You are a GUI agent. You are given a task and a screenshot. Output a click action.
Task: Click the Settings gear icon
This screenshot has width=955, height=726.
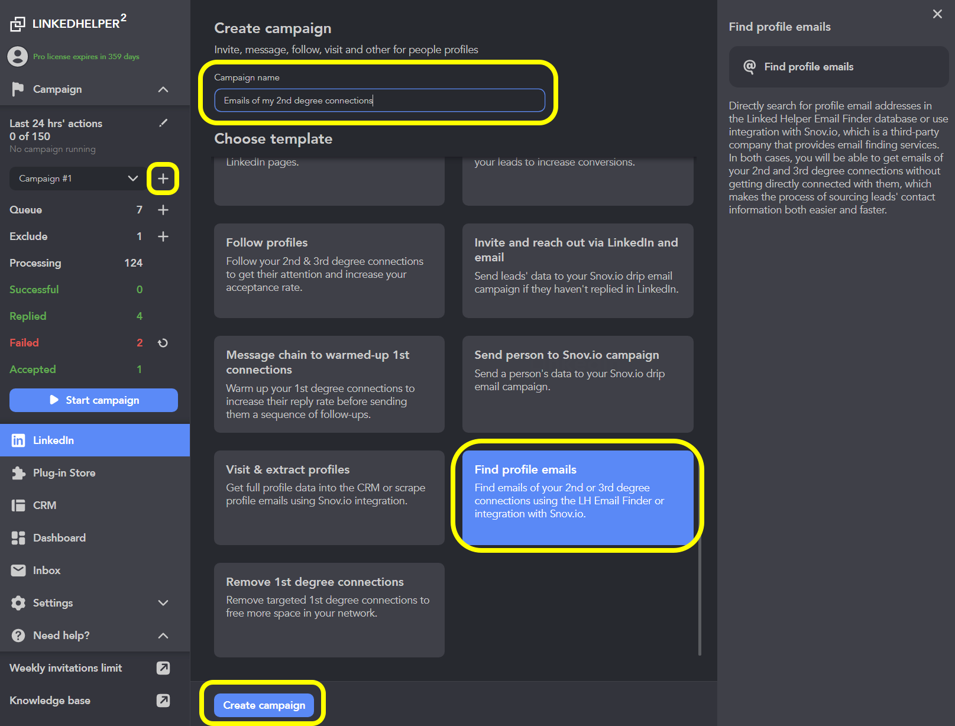click(18, 603)
